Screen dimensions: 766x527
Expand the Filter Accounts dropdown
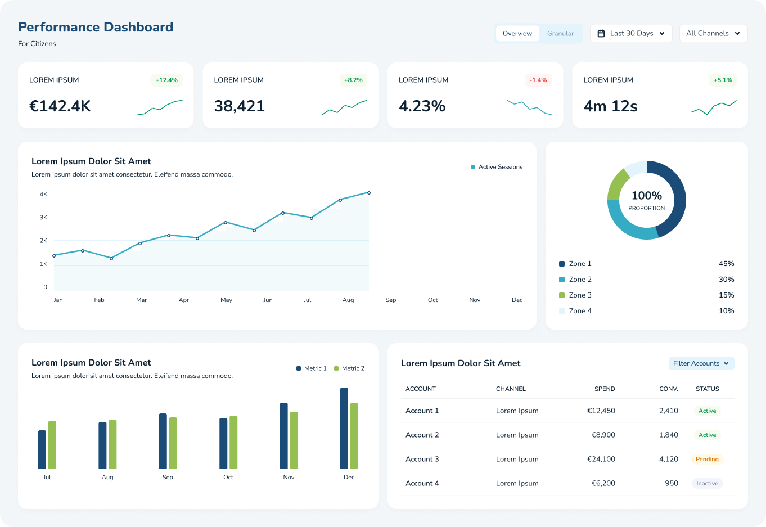click(x=701, y=363)
